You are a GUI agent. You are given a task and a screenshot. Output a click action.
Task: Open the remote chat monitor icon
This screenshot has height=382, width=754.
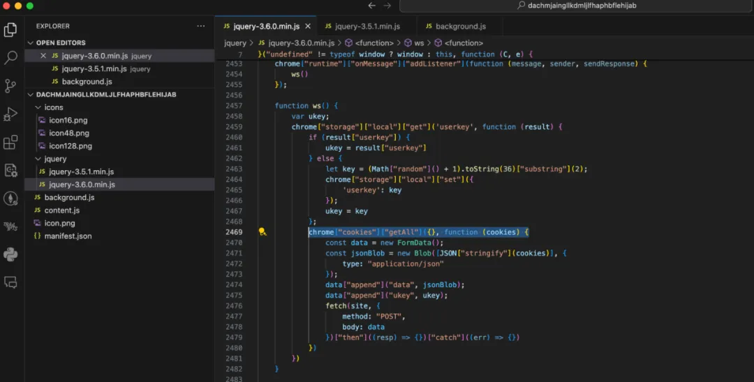tap(10, 282)
